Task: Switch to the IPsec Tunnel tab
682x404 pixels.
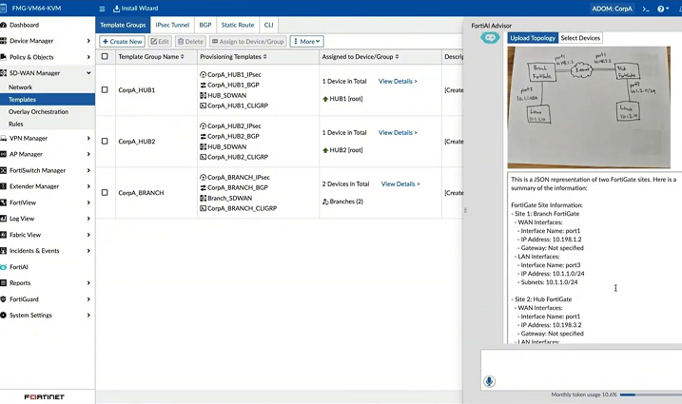Action: (172, 25)
